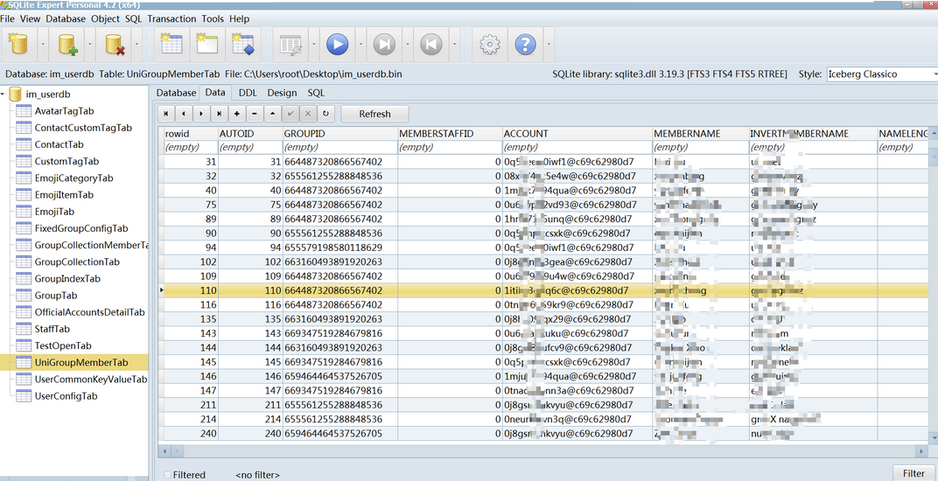Click the horizontal scrollbar right arrow

tap(922, 451)
